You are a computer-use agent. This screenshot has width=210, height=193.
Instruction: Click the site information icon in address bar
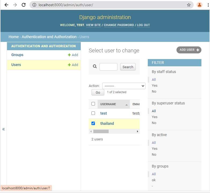click(x=34, y=5)
